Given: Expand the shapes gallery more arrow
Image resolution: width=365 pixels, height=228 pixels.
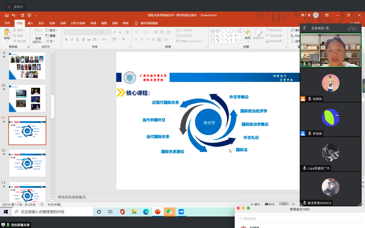Looking at the screenshot, I should [240, 40].
